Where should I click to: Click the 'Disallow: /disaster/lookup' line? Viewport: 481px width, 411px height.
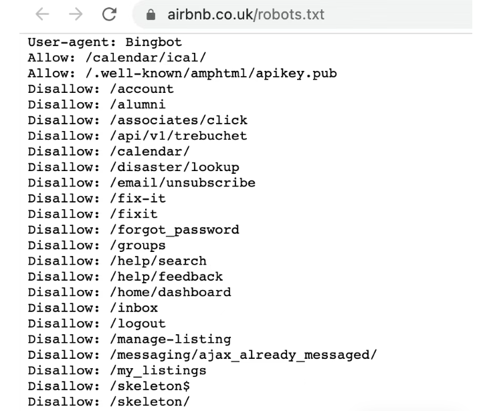click(133, 167)
